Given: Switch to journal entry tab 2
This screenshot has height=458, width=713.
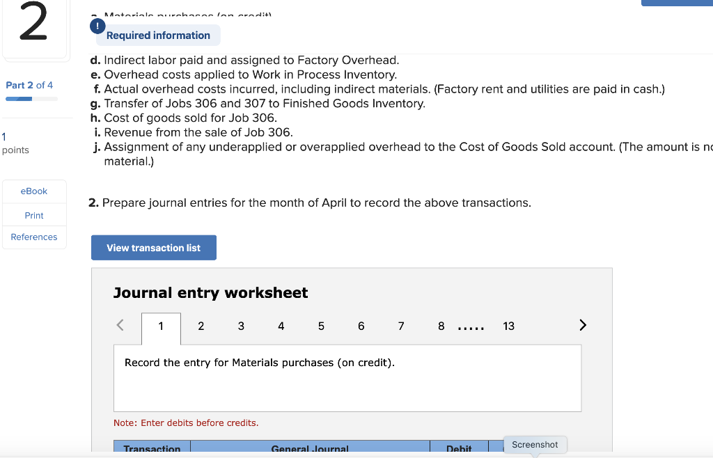Looking at the screenshot, I should [201, 326].
